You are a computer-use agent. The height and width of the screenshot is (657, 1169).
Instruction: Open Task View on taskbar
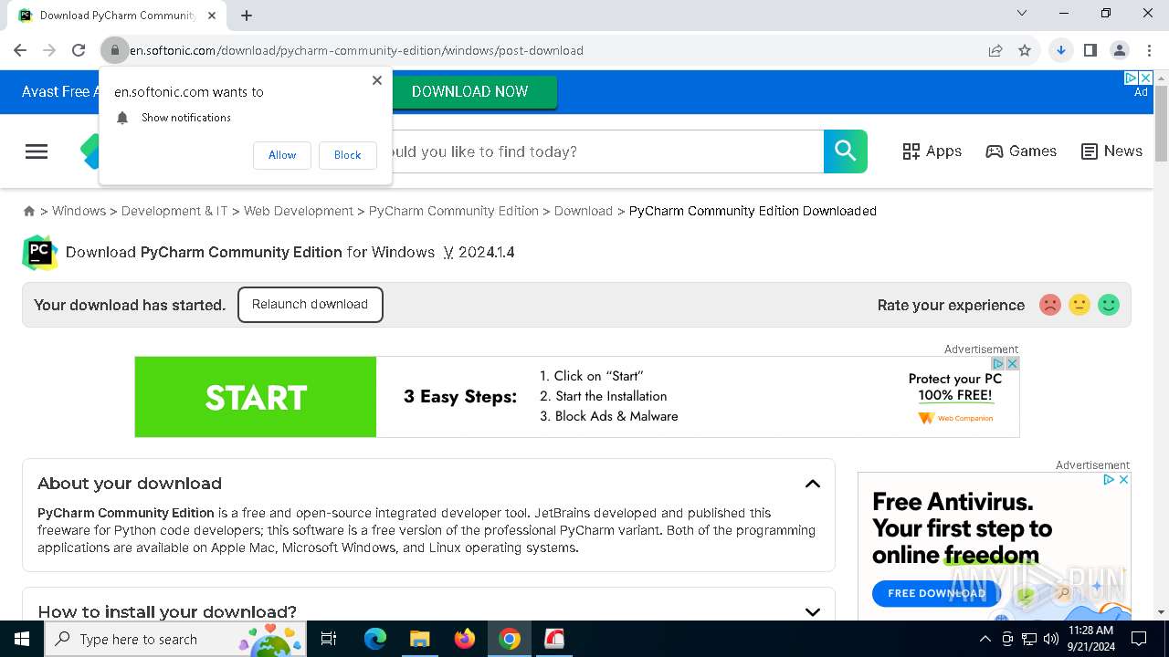tap(329, 639)
